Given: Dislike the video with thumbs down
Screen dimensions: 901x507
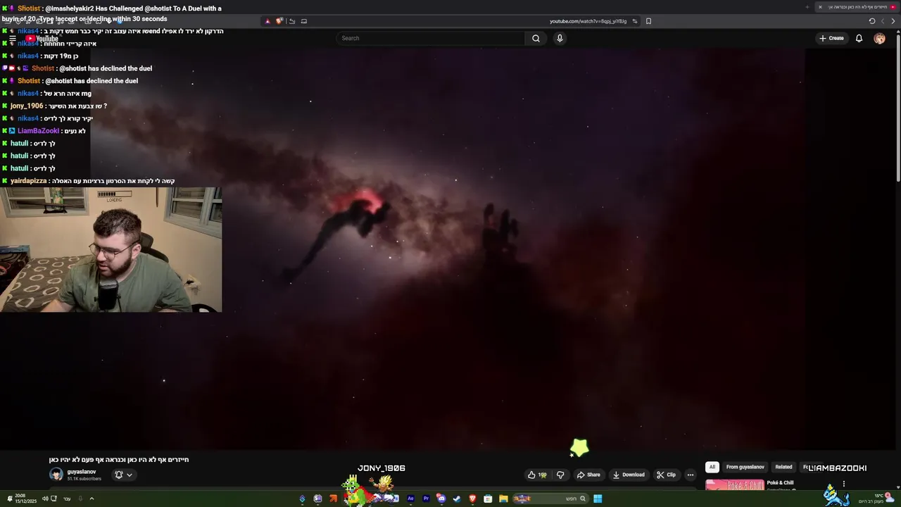Looking at the screenshot, I should (x=560, y=475).
